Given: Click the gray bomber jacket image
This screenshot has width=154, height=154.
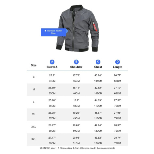Looking at the screenshot, I should pyautogui.click(x=78, y=28).
